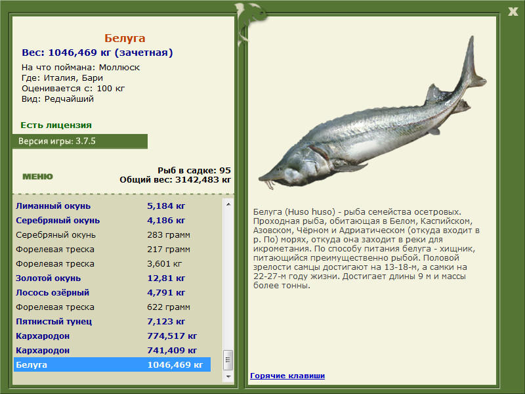Click the scroll up arrow in fish list
The image size is (525, 394).
click(228, 204)
